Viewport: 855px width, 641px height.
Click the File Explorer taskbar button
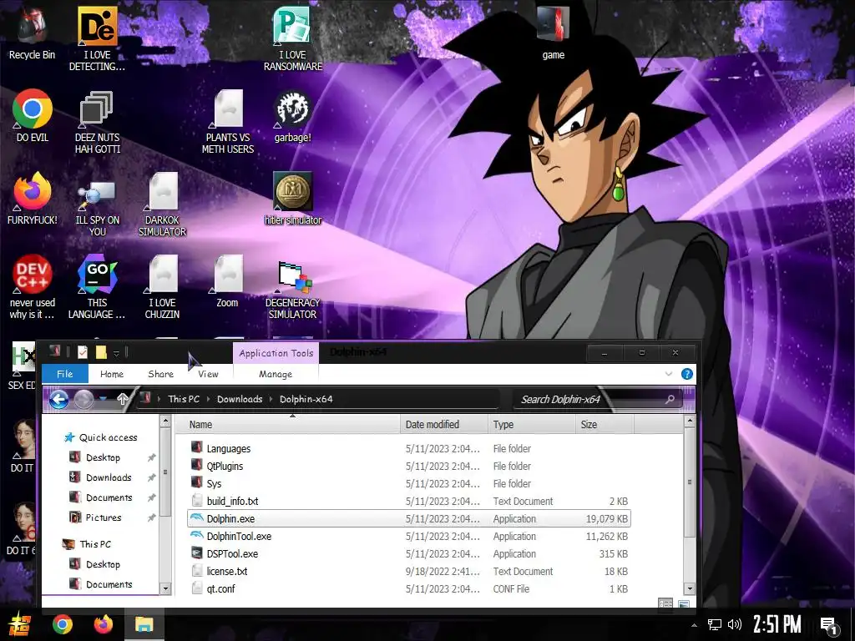(144, 624)
